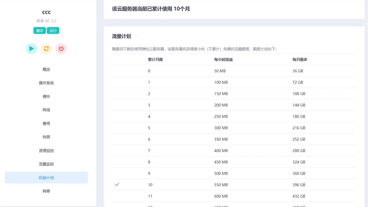368x207 pixels.
Task: Click the orange restart server icon
Action: [46, 49]
